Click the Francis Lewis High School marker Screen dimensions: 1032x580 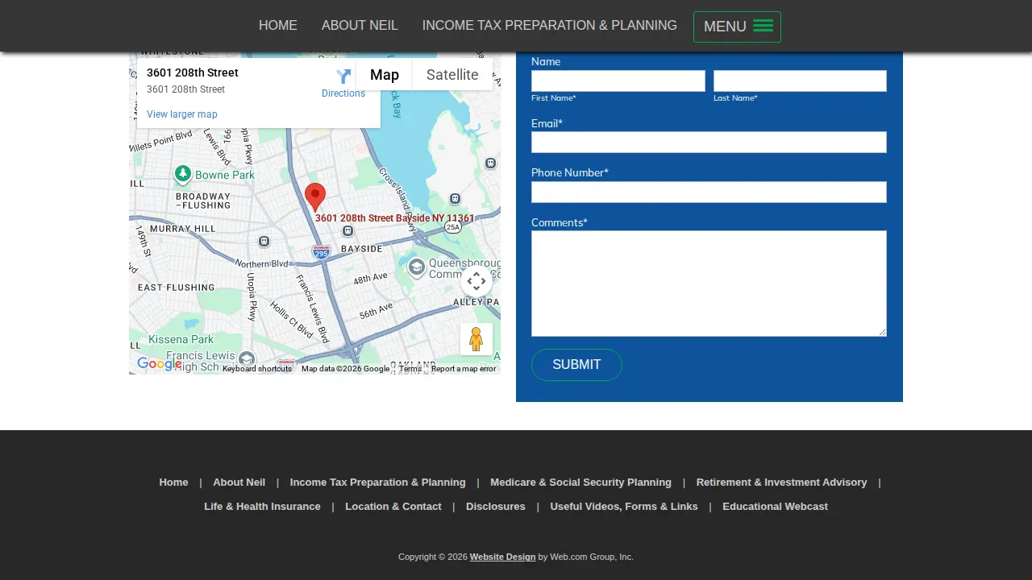click(247, 358)
